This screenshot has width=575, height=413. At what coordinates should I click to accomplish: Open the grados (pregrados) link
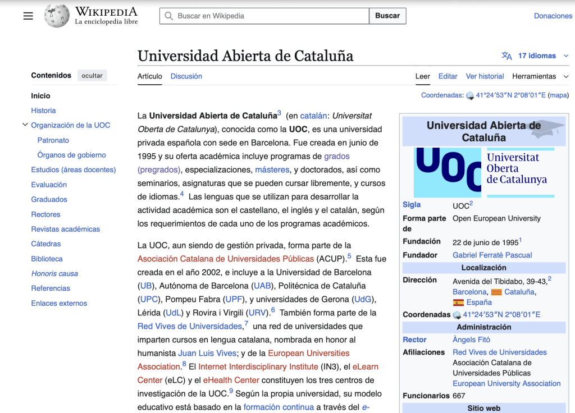[x=244, y=163]
